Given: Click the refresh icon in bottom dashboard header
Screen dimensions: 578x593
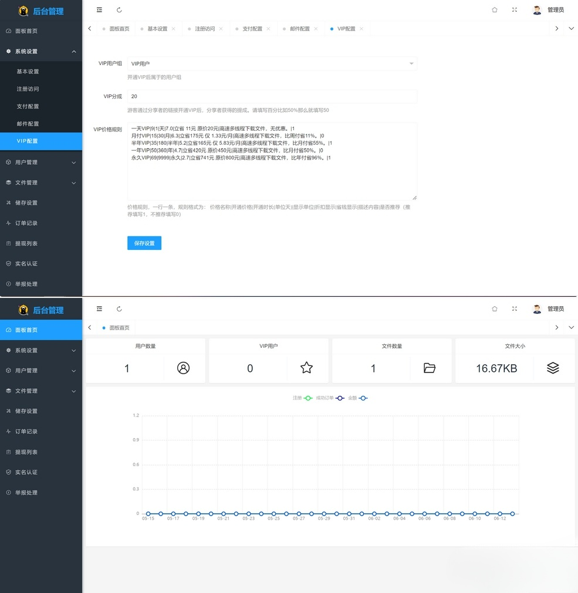Looking at the screenshot, I should click(x=119, y=309).
